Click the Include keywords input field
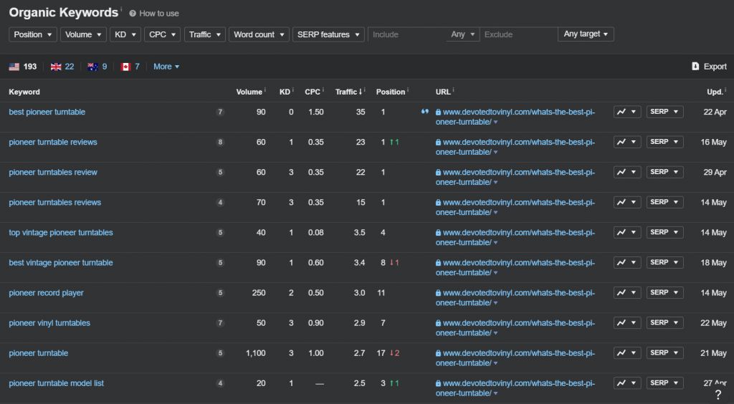Viewport: 734px width, 404px height. click(x=406, y=34)
